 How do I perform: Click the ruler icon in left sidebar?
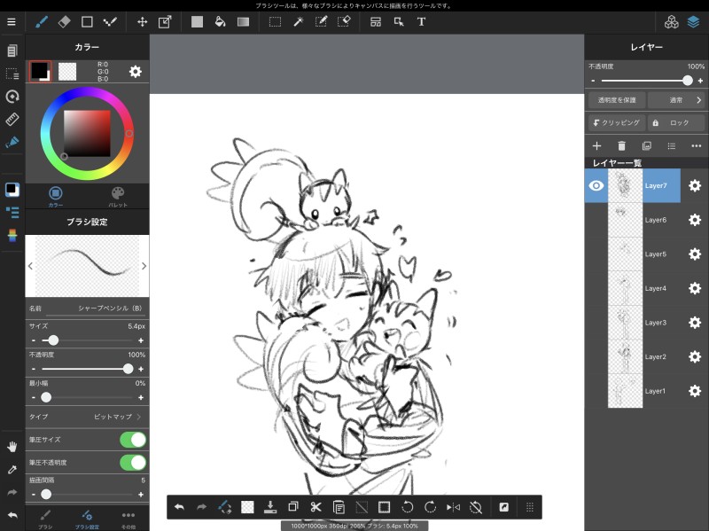pyautogui.click(x=12, y=119)
